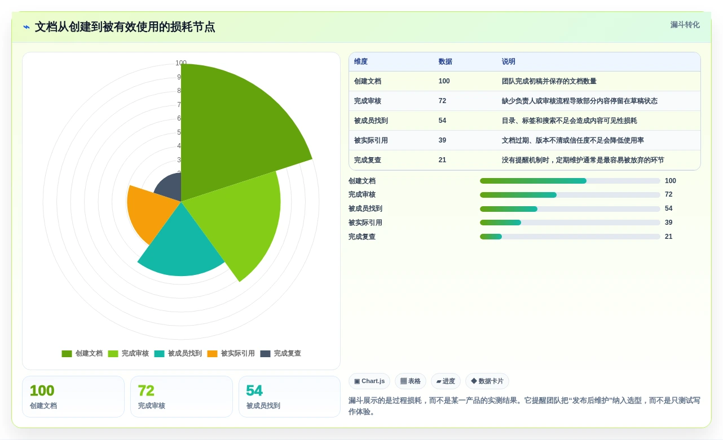
Task: Click the description 团队完成初稿并保存的文档数量
Action: [x=549, y=81]
